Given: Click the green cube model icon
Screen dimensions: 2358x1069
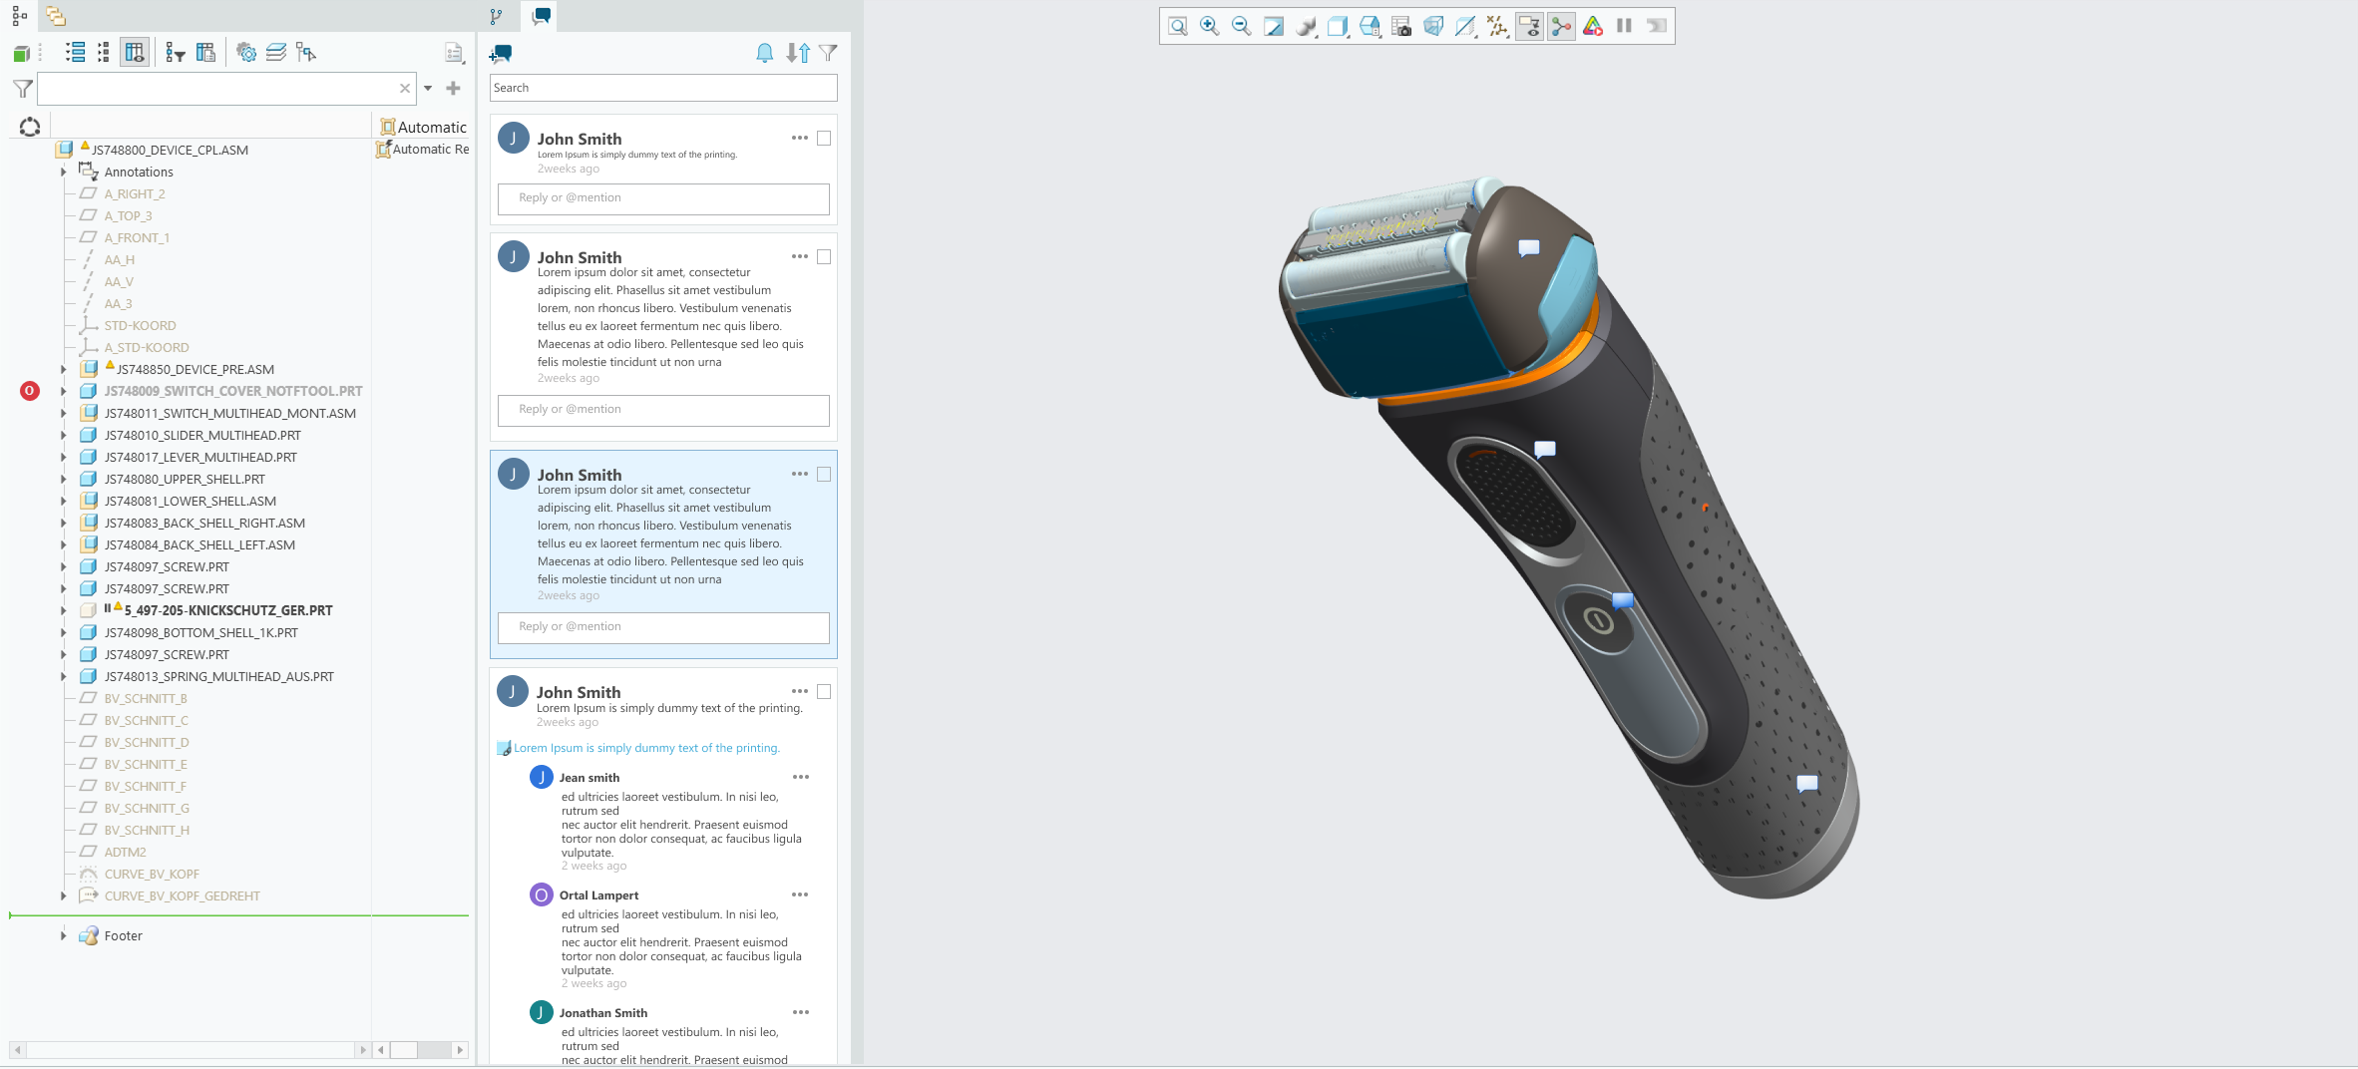Looking at the screenshot, I should (21, 53).
